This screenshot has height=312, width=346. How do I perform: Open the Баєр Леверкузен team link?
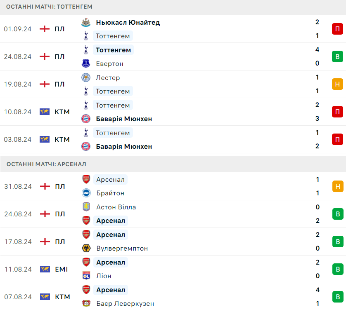pyautogui.click(x=125, y=303)
